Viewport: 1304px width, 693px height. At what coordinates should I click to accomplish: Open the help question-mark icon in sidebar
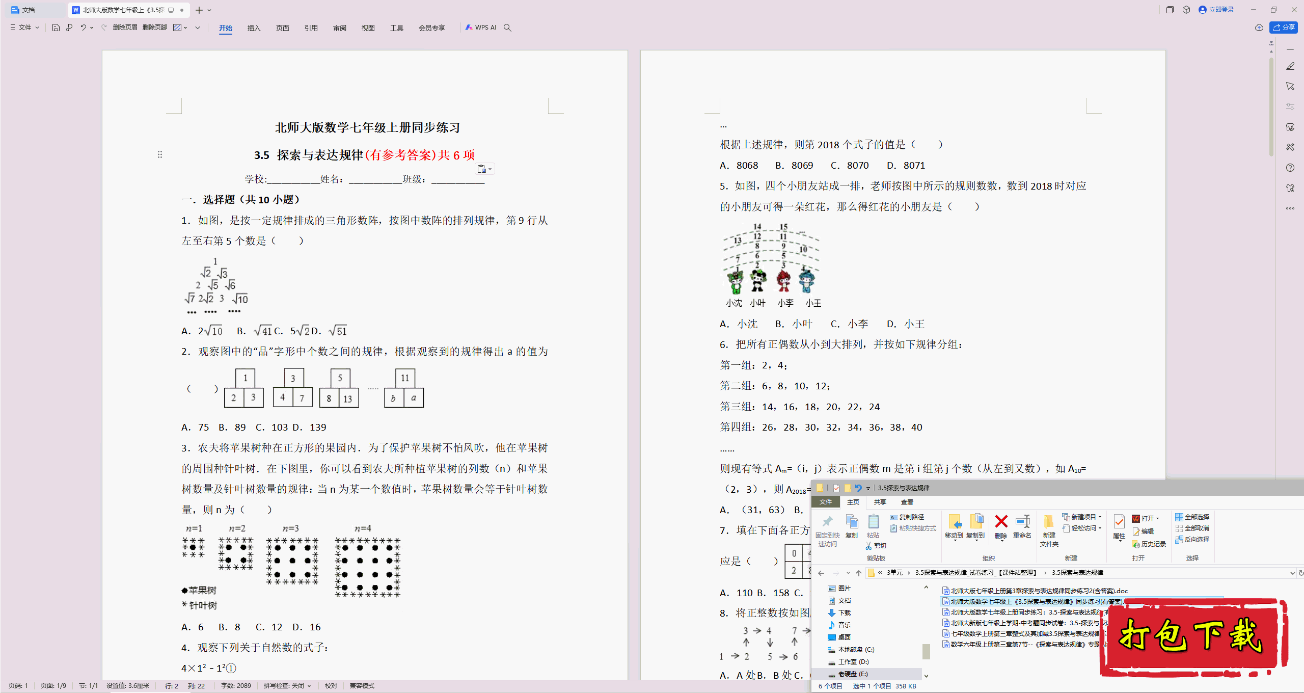(1290, 168)
